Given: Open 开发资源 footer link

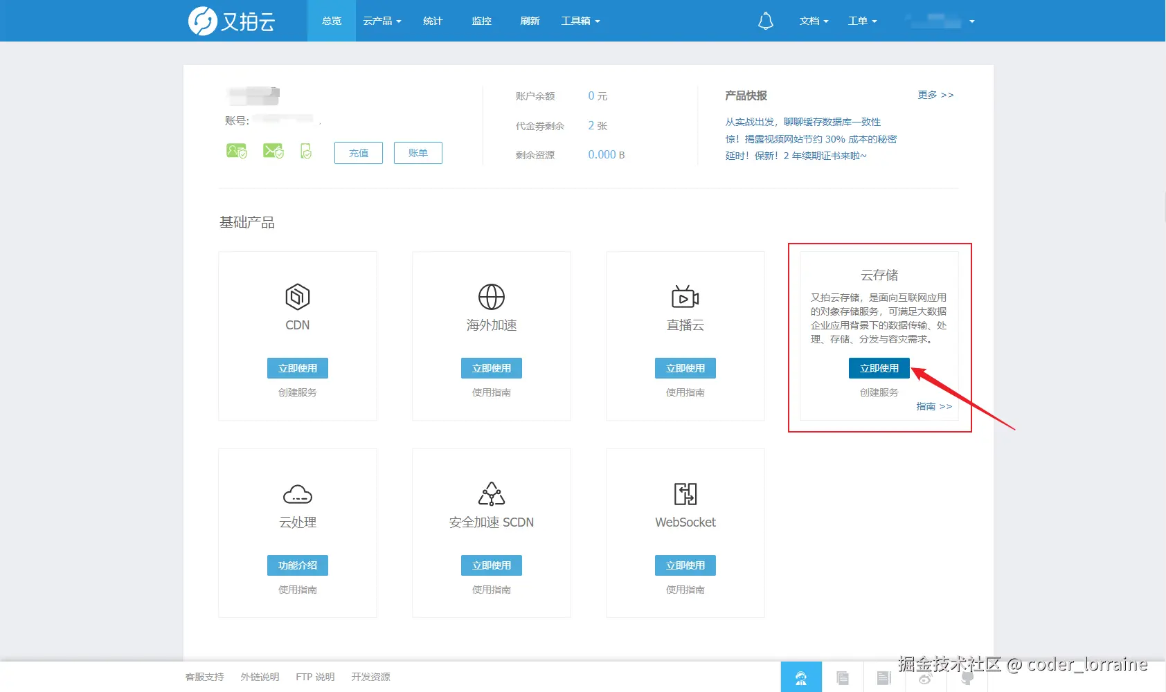Looking at the screenshot, I should [370, 677].
